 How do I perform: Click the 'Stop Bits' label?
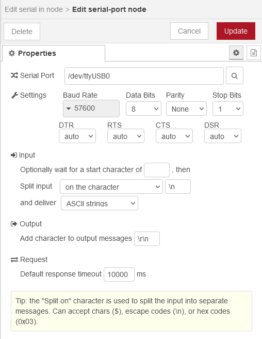[x=227, y=95]
